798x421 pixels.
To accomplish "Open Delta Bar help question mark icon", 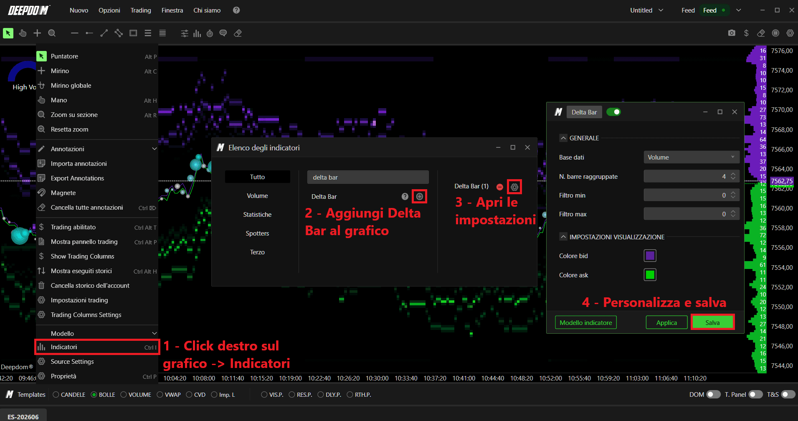I will (405, 196).
